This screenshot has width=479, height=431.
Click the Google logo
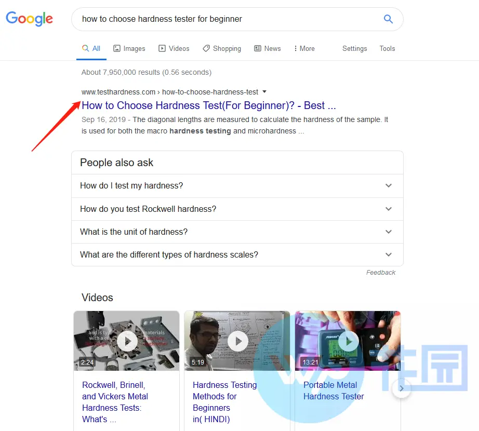point(29,19)
